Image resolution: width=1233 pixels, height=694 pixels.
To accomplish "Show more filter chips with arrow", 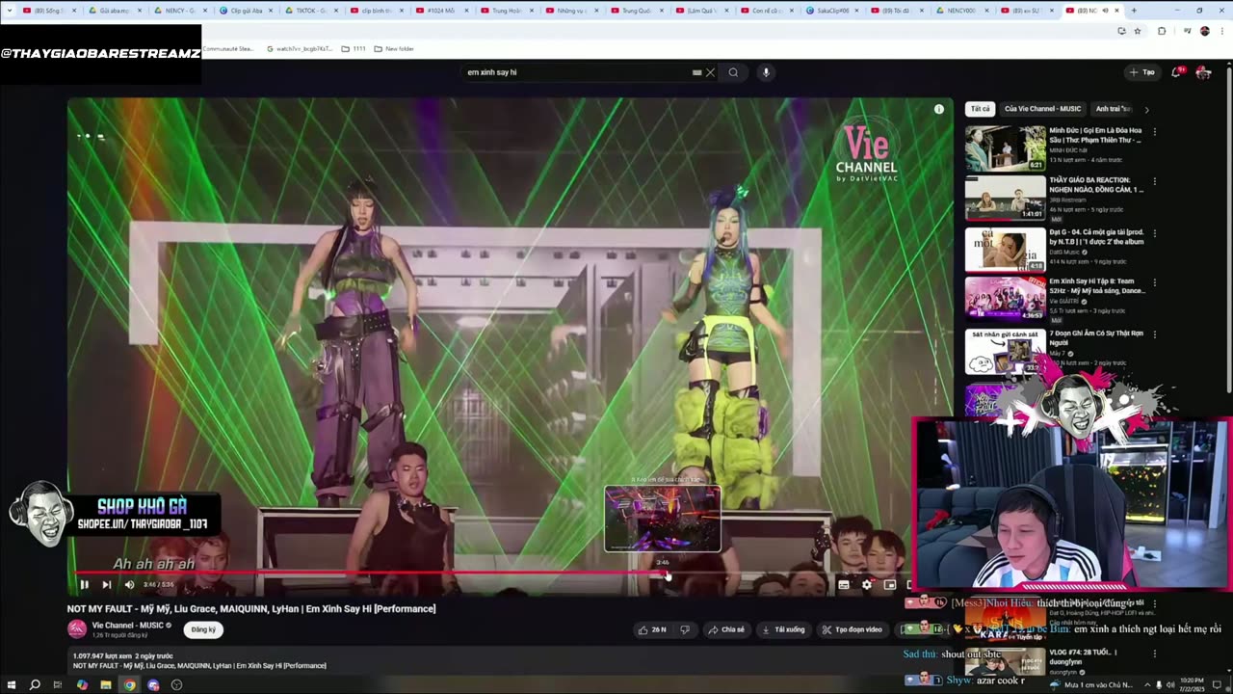I will [x=1146, y=109].
